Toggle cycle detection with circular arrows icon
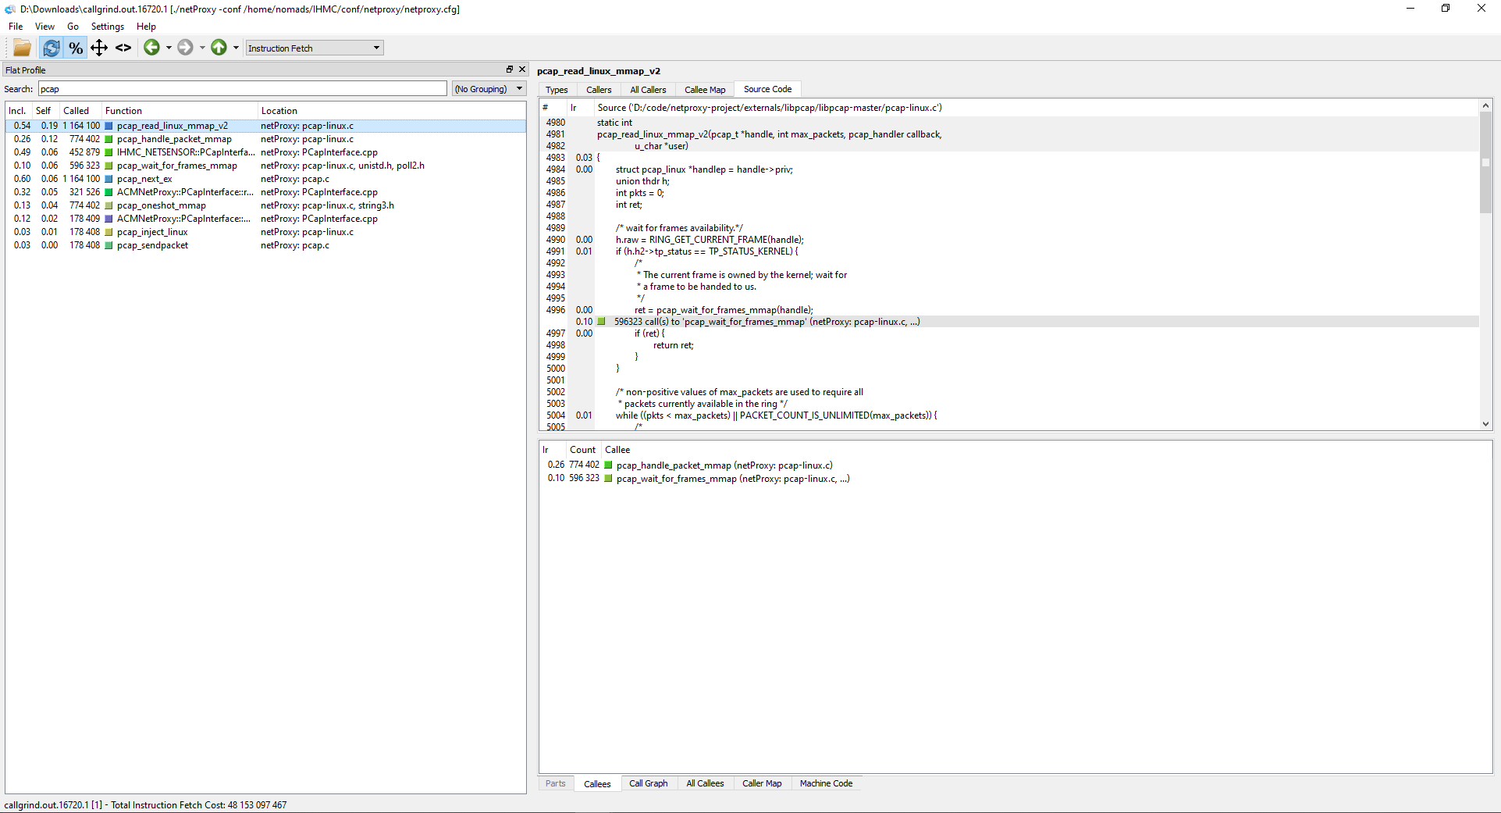Image resolution: width=1501 pixels, height=813 pixels. tap(51, 48)
